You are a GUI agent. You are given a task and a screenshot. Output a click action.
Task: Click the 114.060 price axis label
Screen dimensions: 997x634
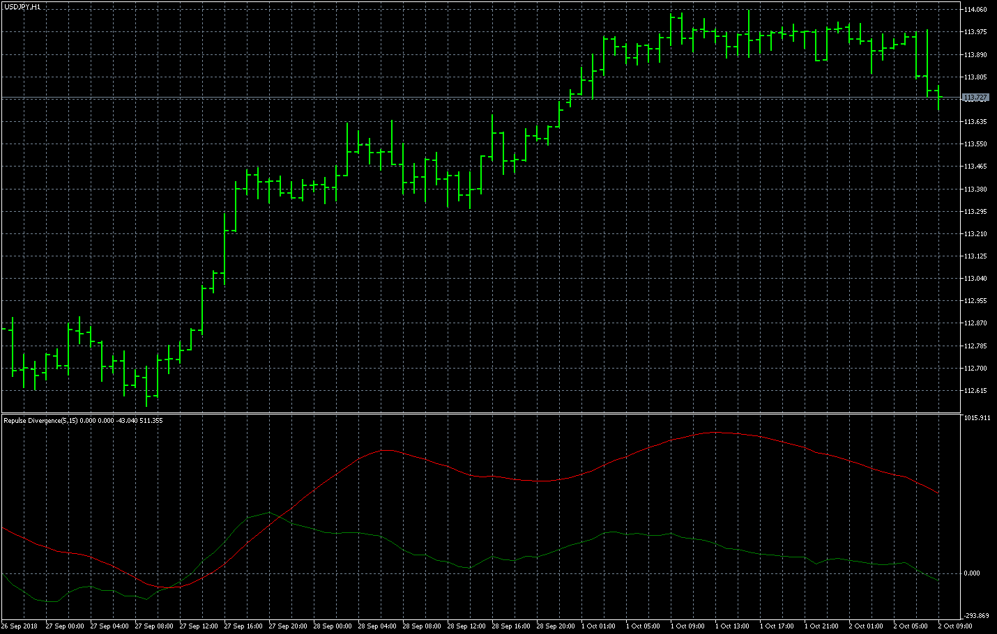pos(975,10)
